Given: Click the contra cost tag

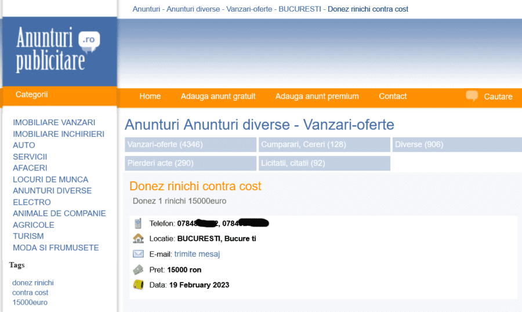Looking at the screenshot, I should point(30,292).
